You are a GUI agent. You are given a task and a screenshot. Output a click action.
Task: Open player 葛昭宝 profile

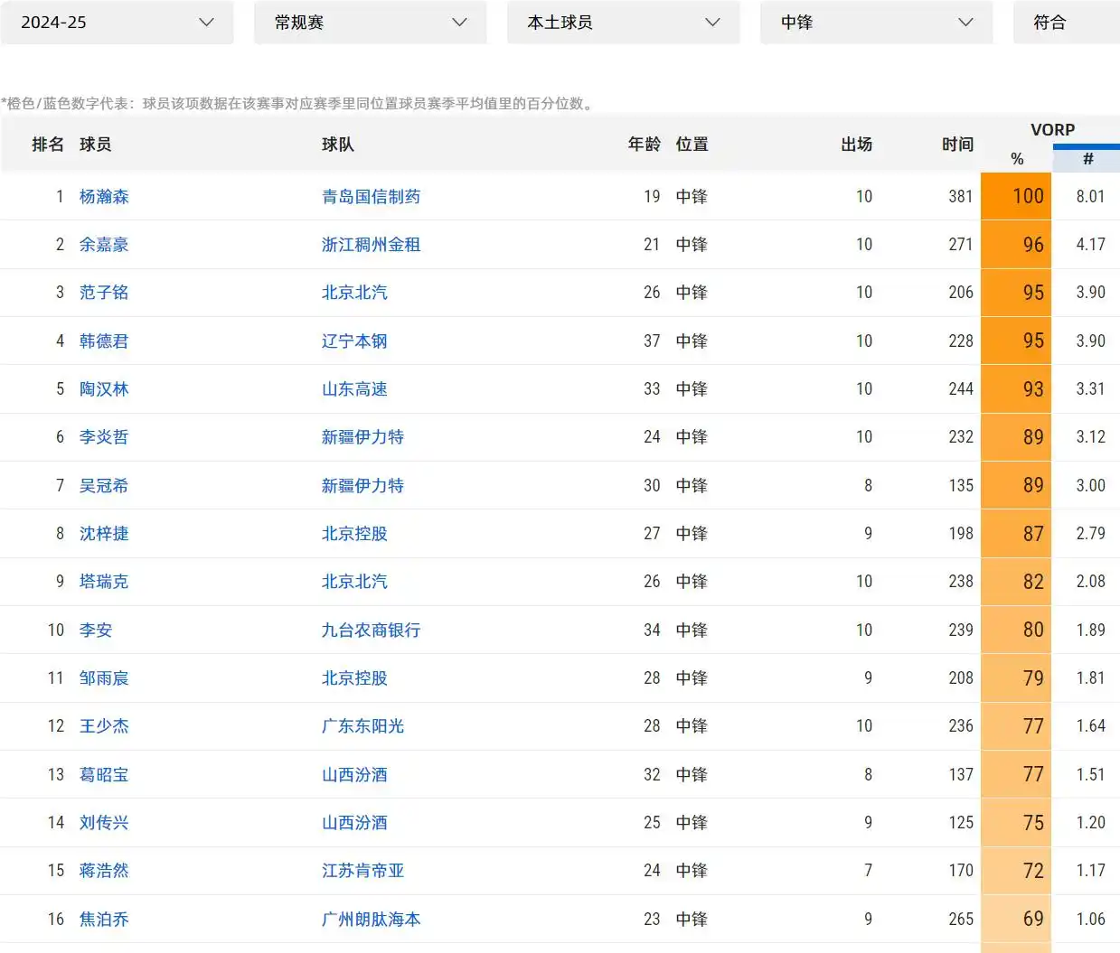(x=104, y=775)
